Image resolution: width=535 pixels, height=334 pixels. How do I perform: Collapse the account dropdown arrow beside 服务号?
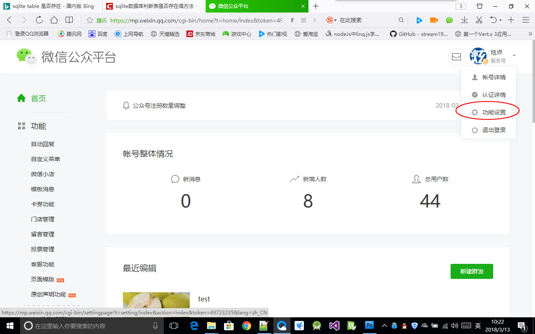click(x=514, y=56)
